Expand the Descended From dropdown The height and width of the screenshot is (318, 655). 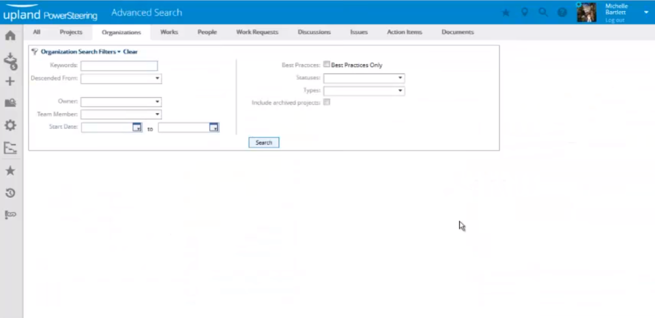121,78
